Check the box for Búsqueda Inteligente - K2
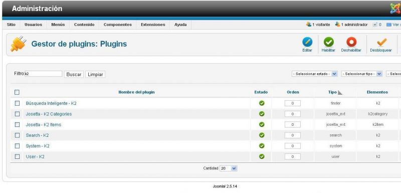This screenshot has height=193, width=401. pyautogui.click(x=17, y=103)
